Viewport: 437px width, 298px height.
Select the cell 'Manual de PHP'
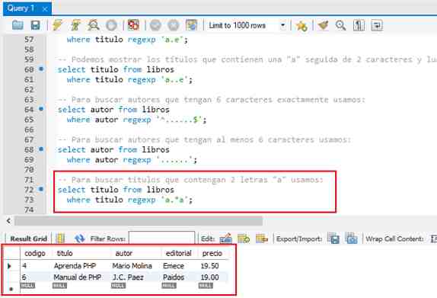[78, 277]
